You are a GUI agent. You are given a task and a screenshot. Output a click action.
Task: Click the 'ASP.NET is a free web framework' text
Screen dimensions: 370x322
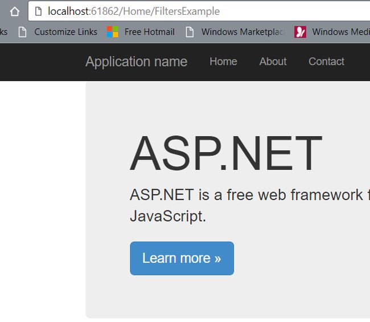tap(246, 195)
